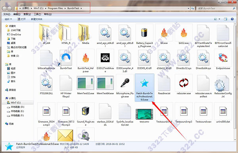Viewport: 238px width, 153px height.
Task: Select RebooterConfig.ini file
Action: [223, 86]
